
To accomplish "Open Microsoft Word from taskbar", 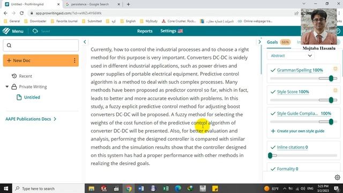I will (141, 188).
